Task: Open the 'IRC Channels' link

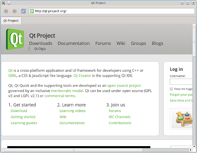Action: [120, 117]
